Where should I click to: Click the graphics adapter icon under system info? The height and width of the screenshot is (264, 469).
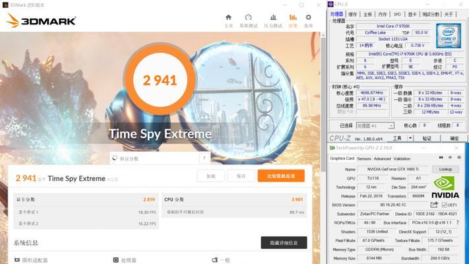click(17, 260)
